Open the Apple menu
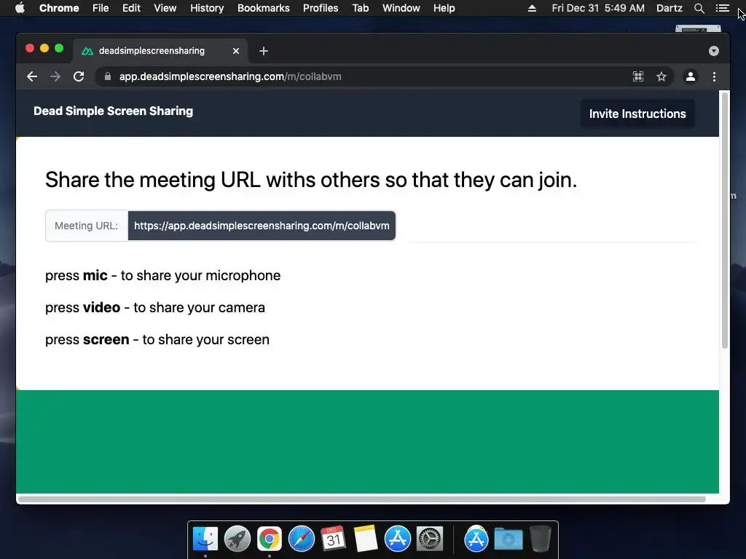 coord(20,8)
